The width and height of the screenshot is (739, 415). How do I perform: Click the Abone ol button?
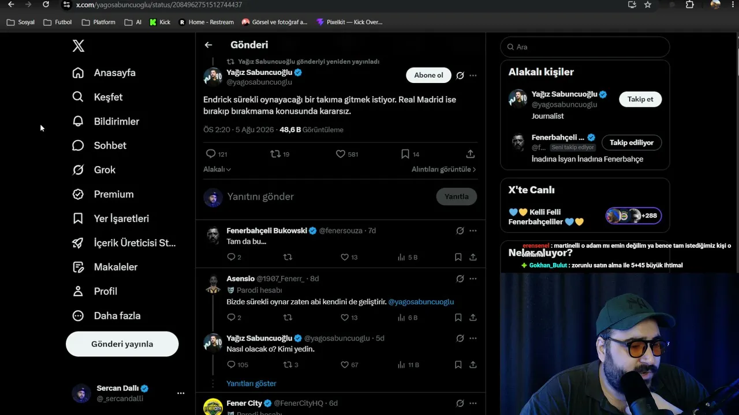428,76
